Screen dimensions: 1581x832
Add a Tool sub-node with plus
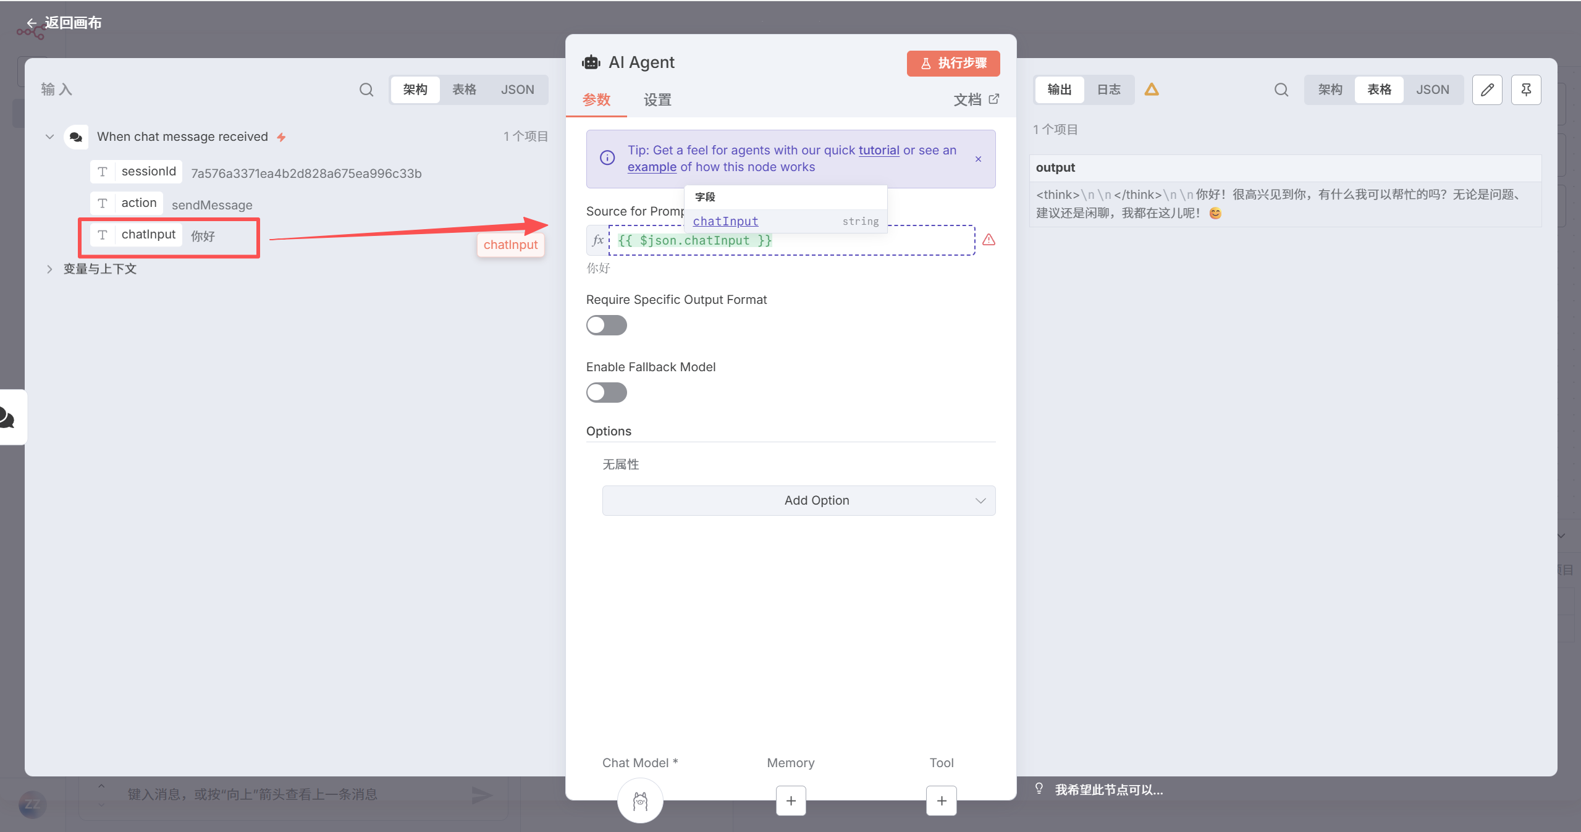tap(941, 800)
